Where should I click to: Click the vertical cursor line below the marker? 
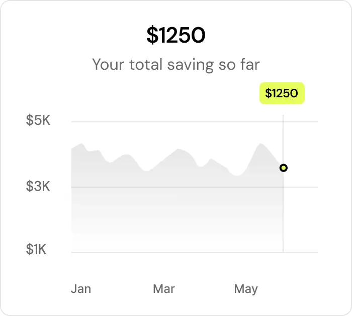click(x=283, y=216)
